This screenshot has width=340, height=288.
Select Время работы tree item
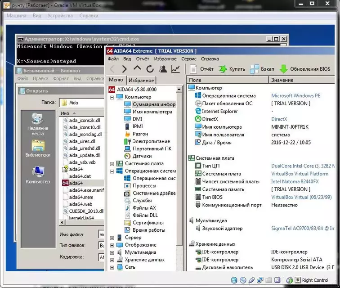[x=145, y=230]
